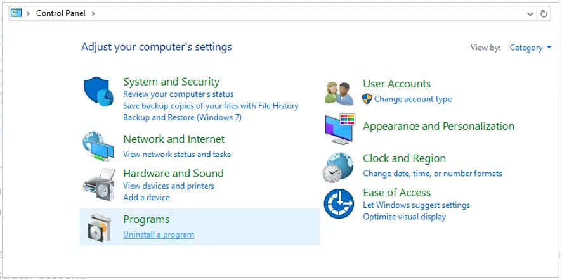The image size is (562, 280).
Task: Select Control Panel breadcrumb text
Action: (x=60, y=13)
